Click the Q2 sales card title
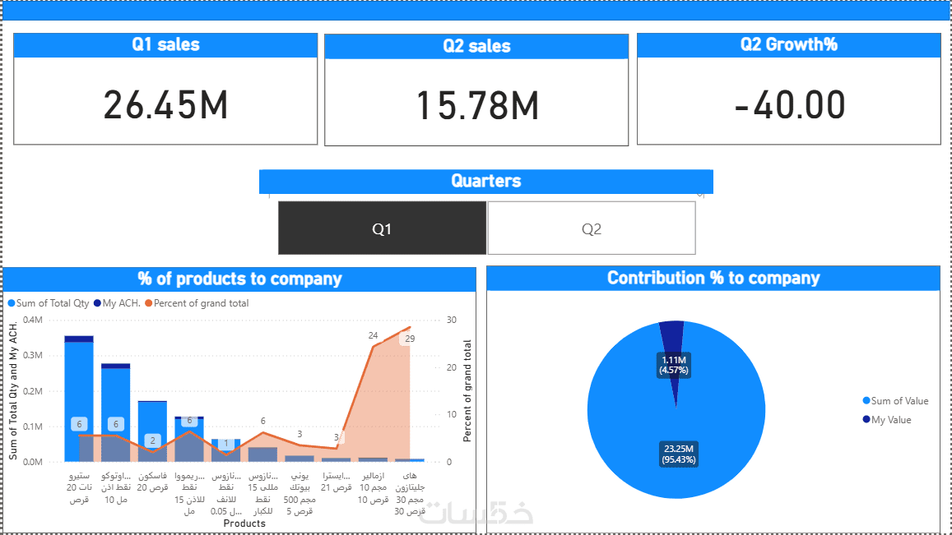 tap(476, 46)
